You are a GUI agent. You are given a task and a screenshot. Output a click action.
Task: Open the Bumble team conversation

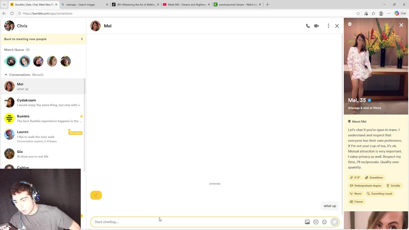[x=43, y=118]
